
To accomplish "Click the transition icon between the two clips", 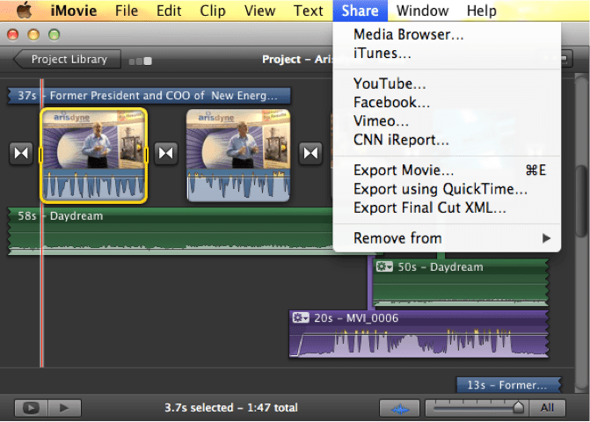I will [166, 153].
